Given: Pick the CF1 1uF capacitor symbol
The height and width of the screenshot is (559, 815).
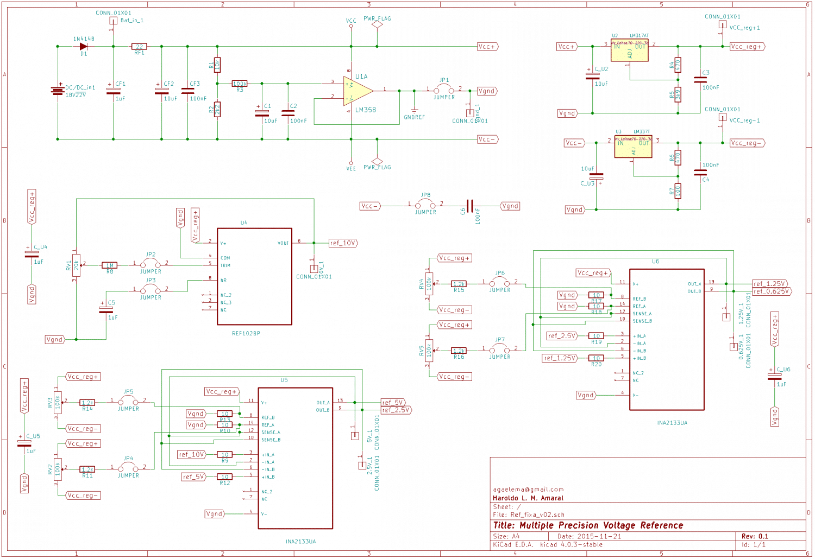Looking at the screenshot, I should [x=114, y=91].
